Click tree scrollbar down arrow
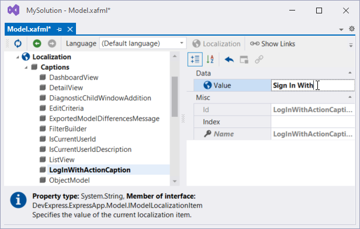This screenshot has width=360, height=229. point(175,181)
